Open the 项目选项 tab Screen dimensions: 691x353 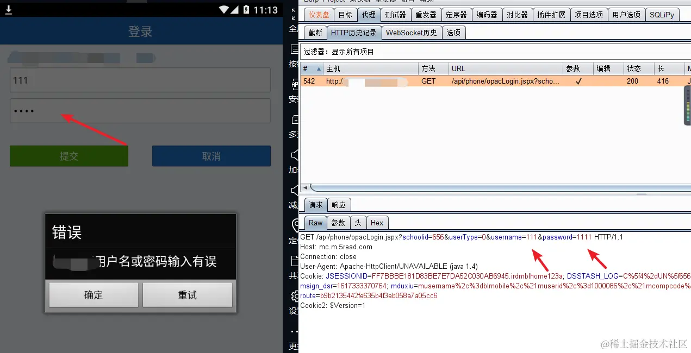(x=589, y=15)
